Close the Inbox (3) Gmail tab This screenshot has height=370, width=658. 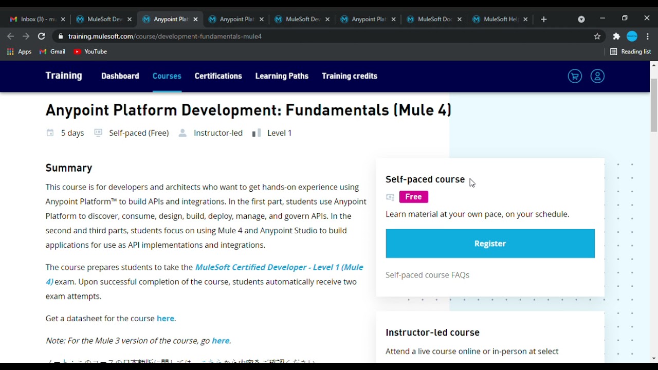coord(63,19)
